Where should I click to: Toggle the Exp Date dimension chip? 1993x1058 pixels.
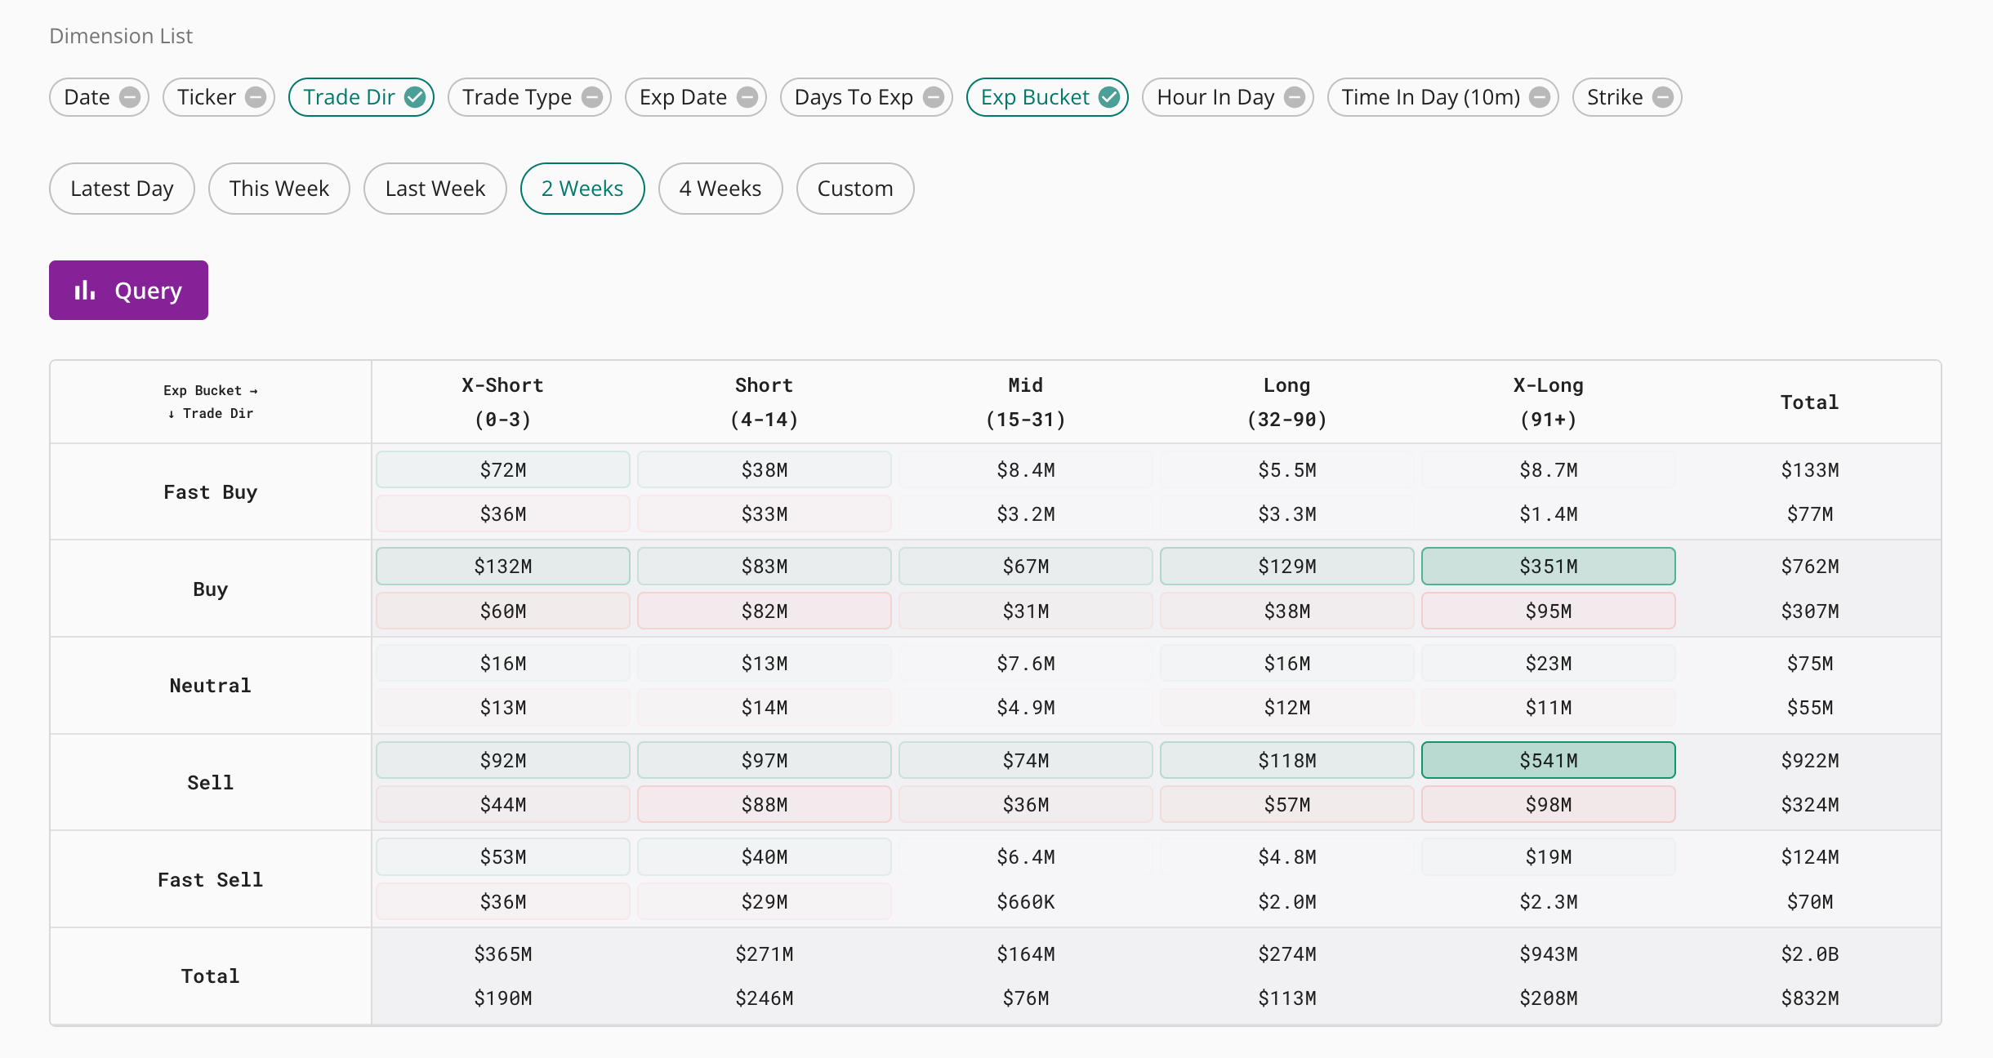[x=696, y=97]
